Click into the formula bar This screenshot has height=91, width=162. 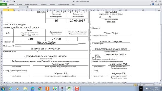[x=94, y=7]
